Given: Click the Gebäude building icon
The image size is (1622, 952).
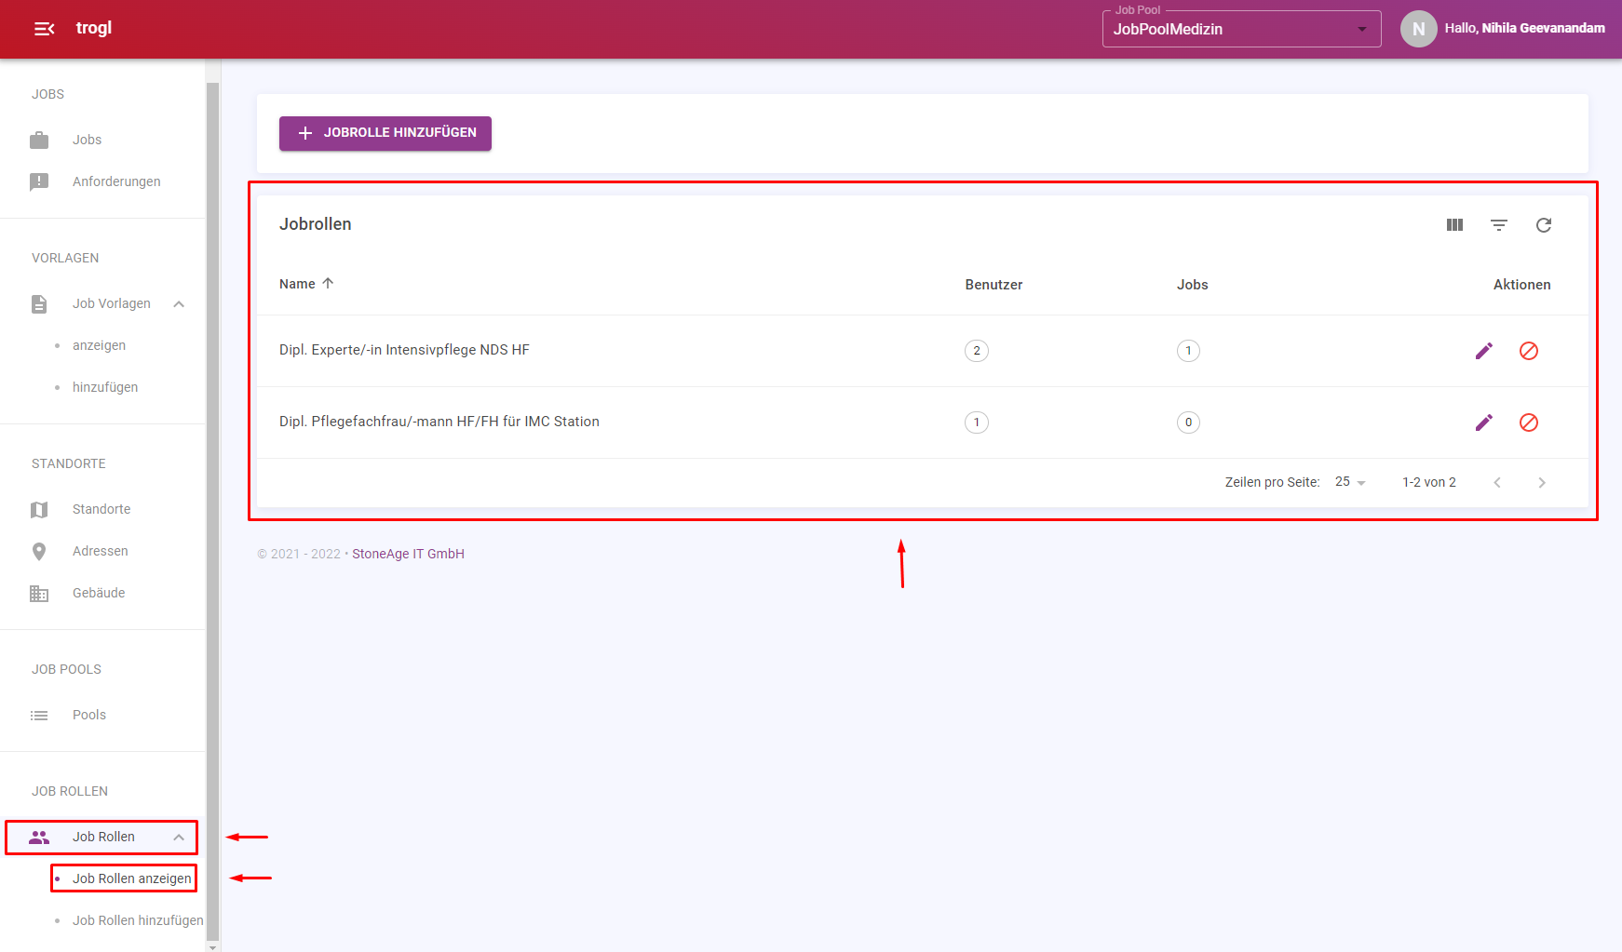Looking at the screenshot, I should click(x=39, y=594).
